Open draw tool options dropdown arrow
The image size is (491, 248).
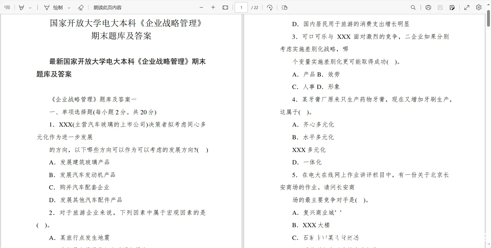pyautogui.click(x=69, y=8)
